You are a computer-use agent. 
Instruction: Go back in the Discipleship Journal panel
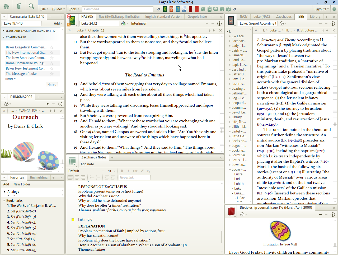point(320,215)
